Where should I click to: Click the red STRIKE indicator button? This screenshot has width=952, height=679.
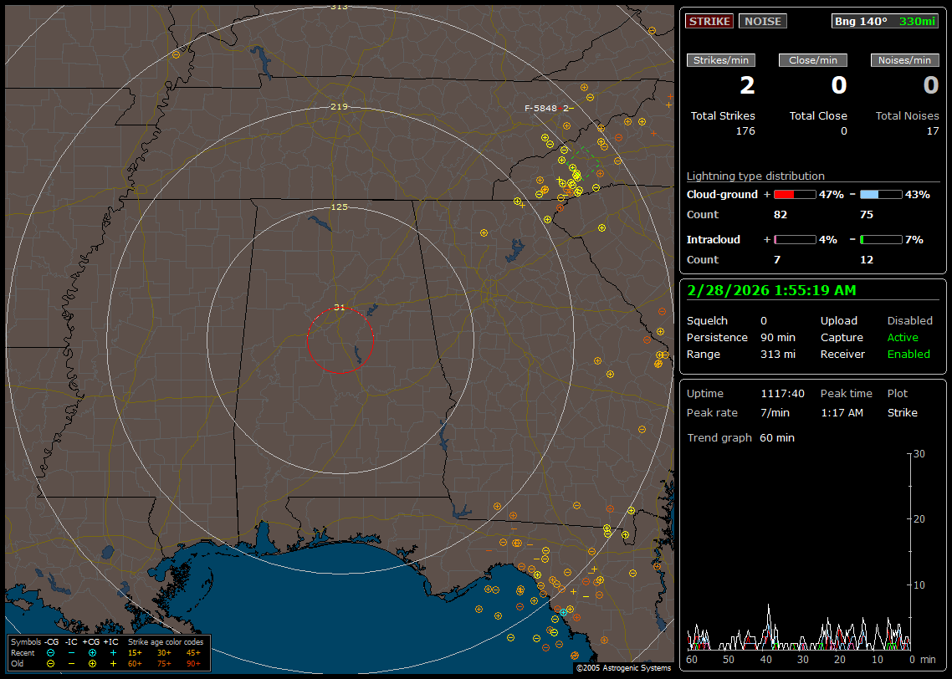[709, 21]
